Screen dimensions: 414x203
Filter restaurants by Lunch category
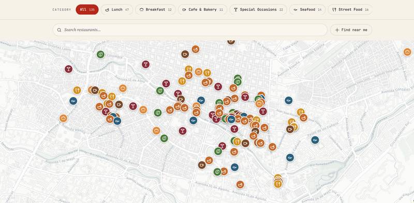coord(117,9)
